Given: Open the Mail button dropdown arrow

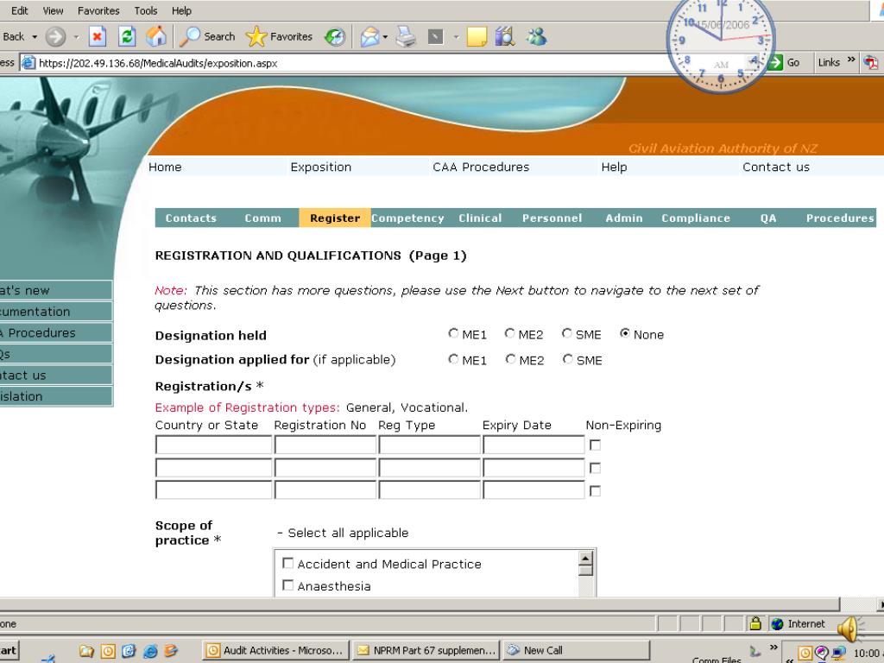Looking at the screenshot, I should (x=385, y=37).
